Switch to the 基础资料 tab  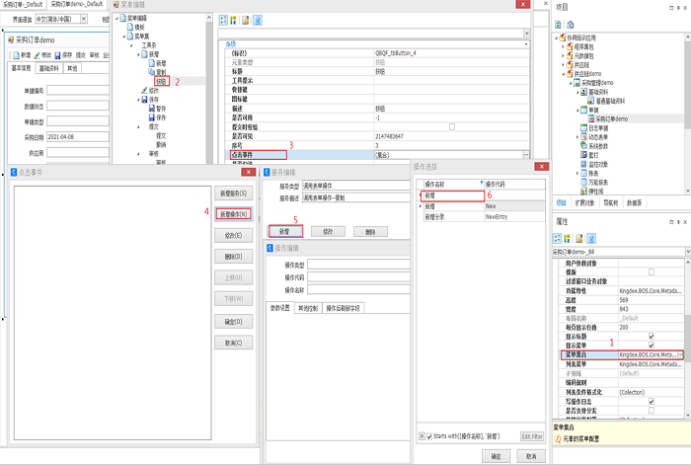(x=49, y=69)
